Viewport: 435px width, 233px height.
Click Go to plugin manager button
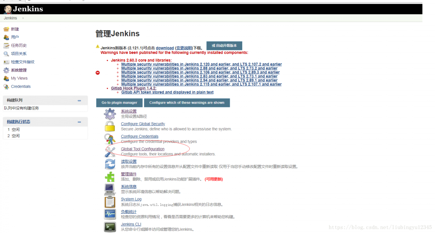coord(119,103)
